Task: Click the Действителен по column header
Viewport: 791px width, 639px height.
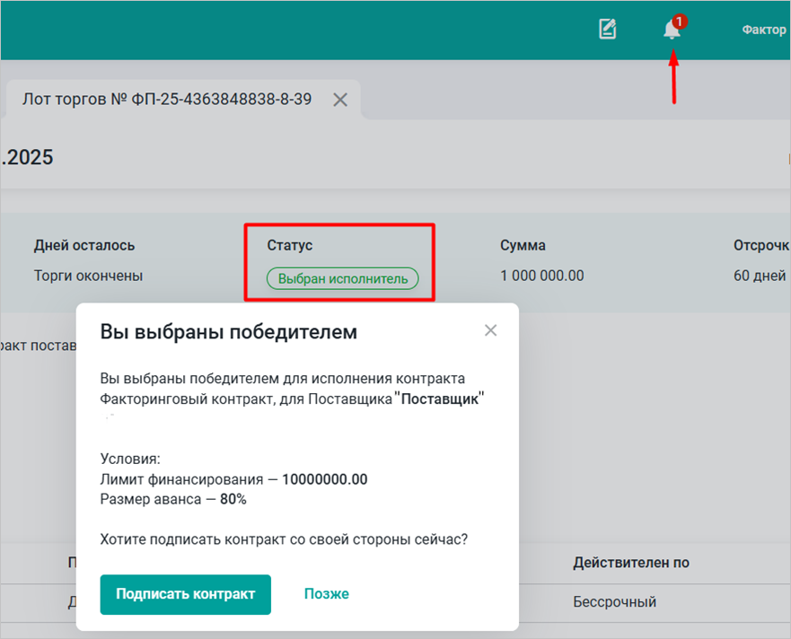Action: 631,563
